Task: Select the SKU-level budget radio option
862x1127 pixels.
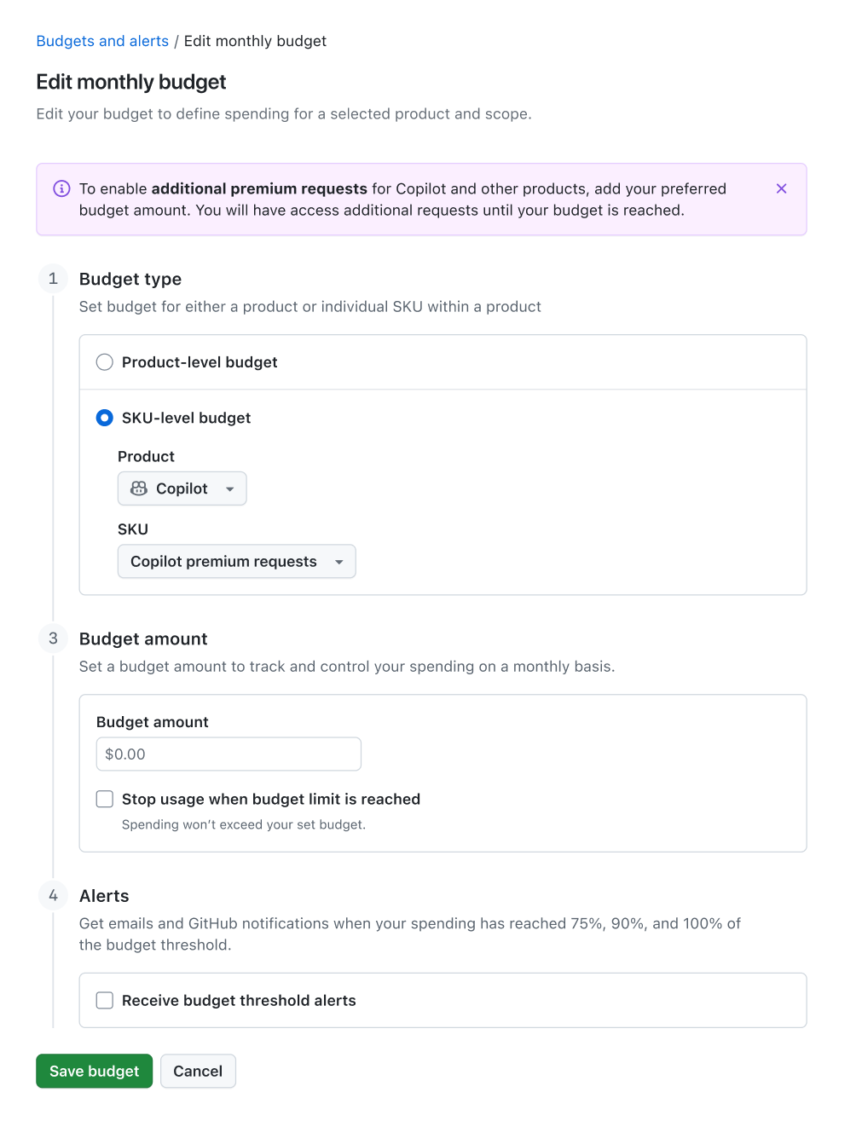Action: pos(105,418)
